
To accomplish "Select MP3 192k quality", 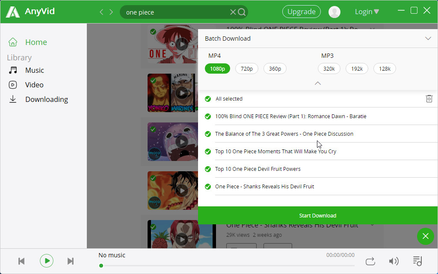I will pyautogui.click(x=357, y=69).
